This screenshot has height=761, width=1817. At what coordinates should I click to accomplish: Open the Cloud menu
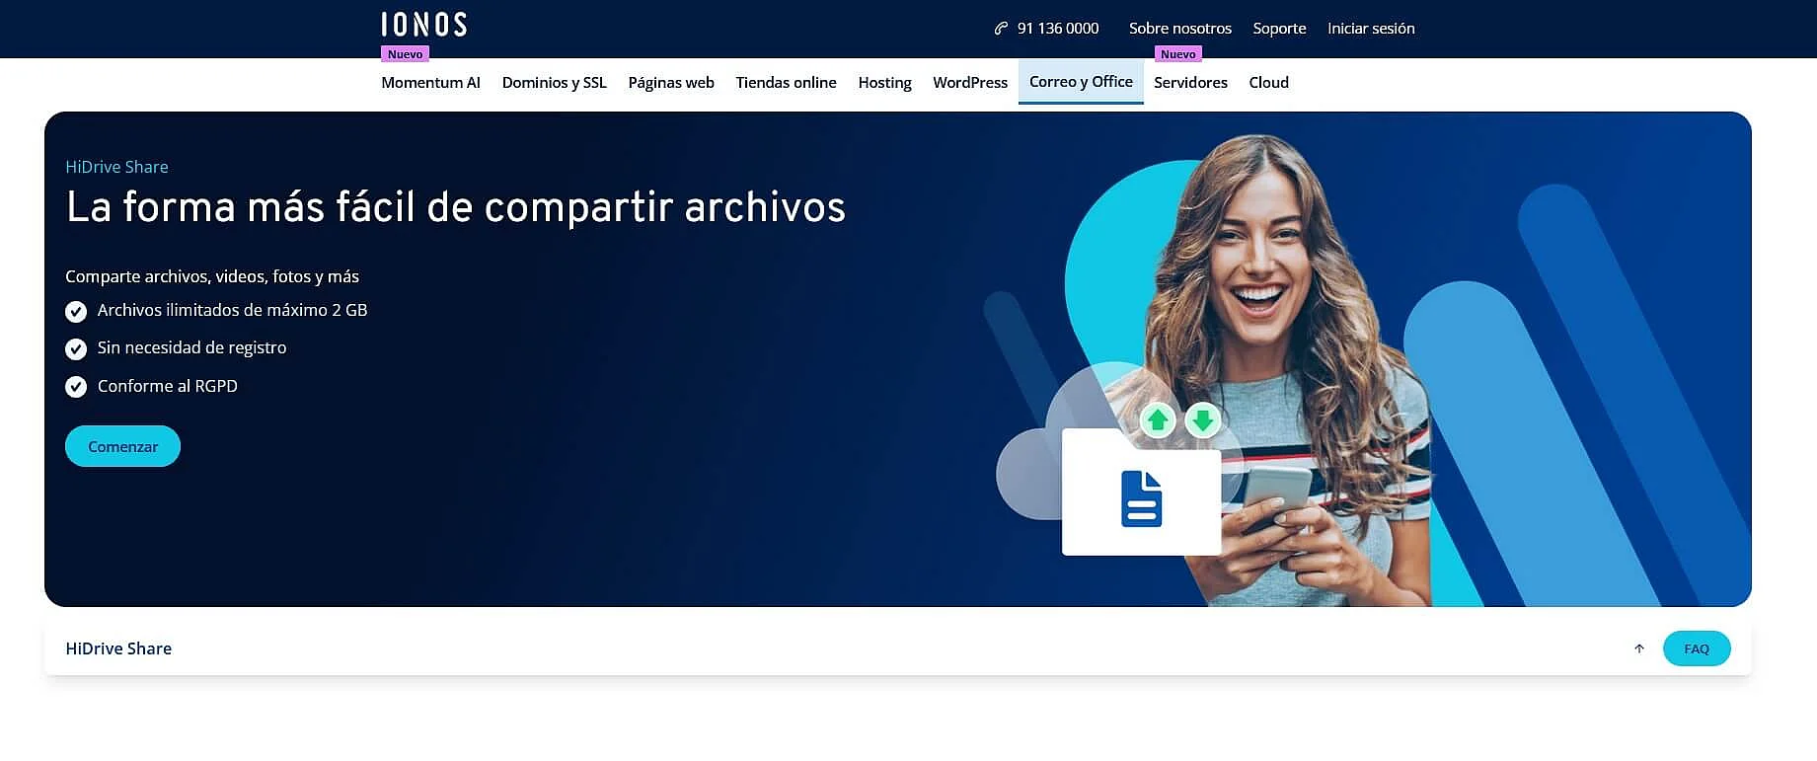(1268, 83)
